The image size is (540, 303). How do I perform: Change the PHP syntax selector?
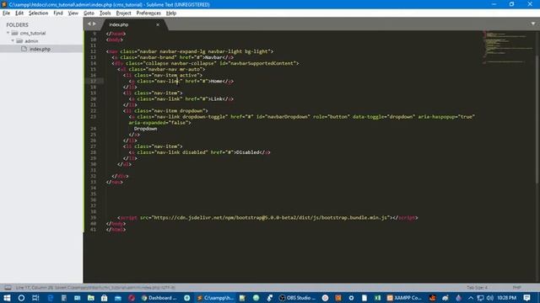(x=516, y=287)
